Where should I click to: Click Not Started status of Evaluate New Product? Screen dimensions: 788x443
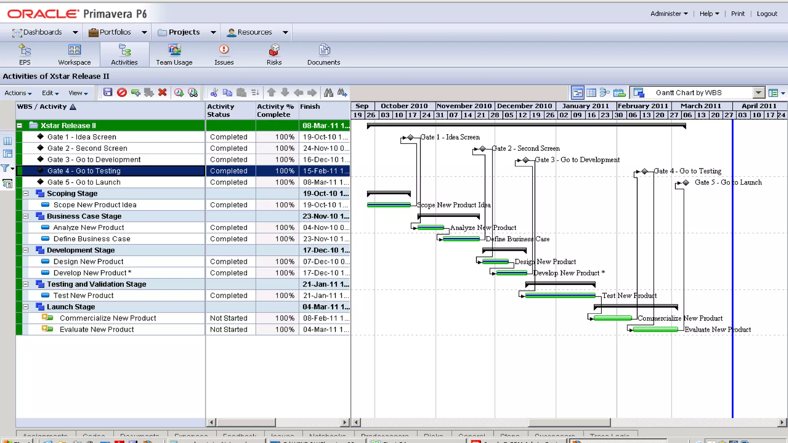click(229, 330)
